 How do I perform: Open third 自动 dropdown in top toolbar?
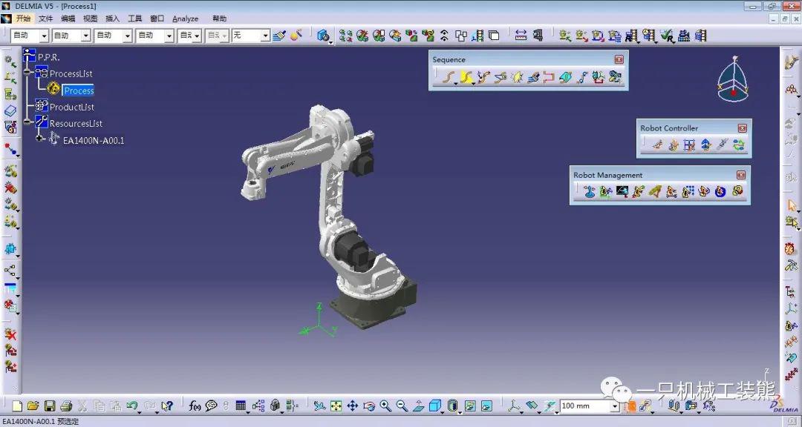(128, 36)
